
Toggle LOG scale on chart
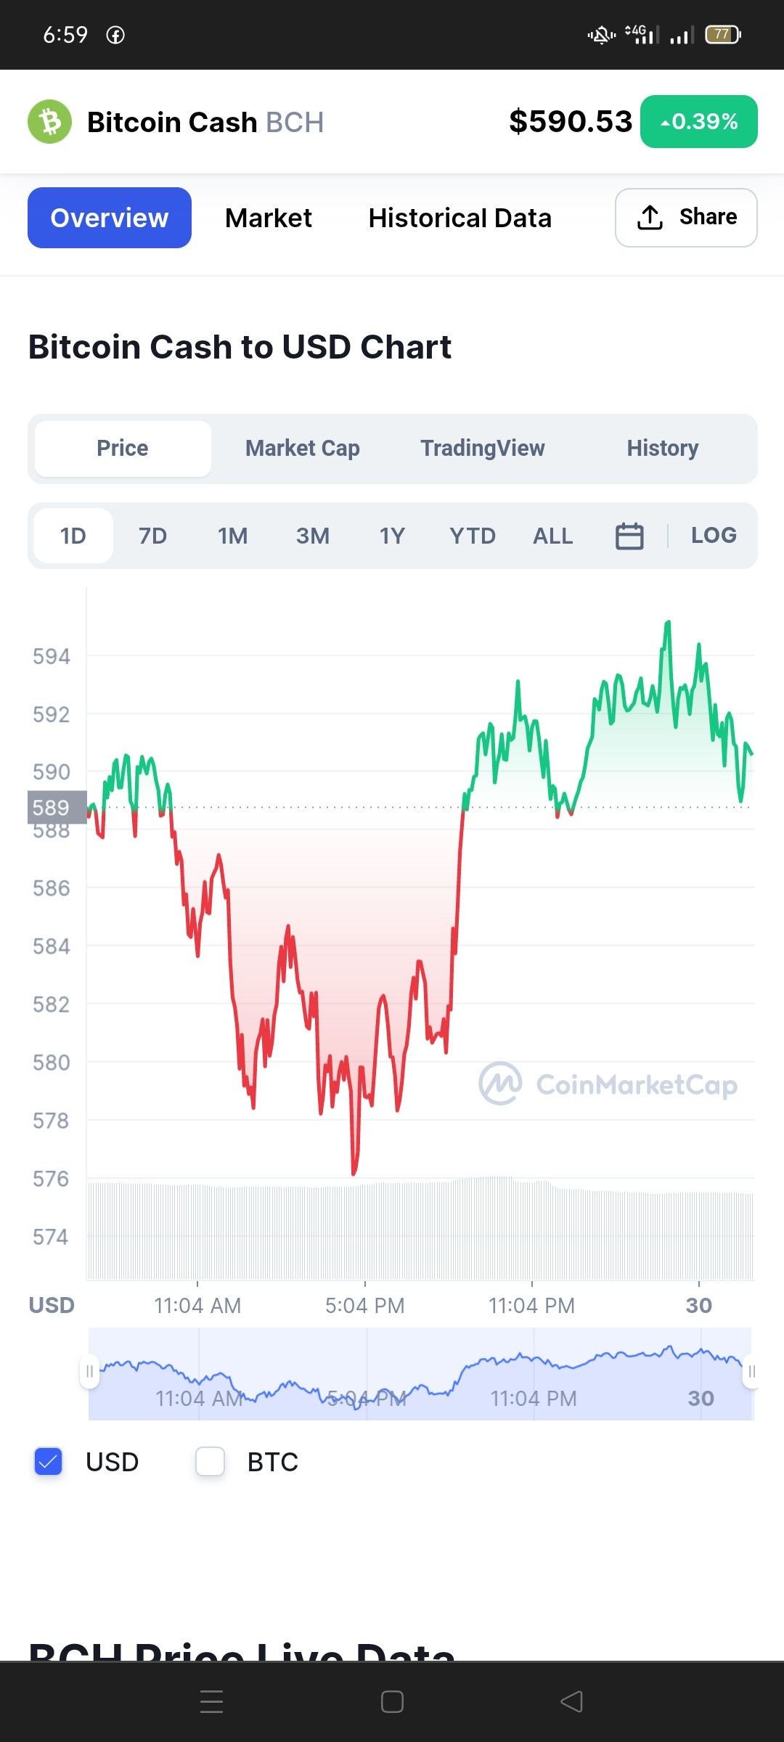point(714,536)
